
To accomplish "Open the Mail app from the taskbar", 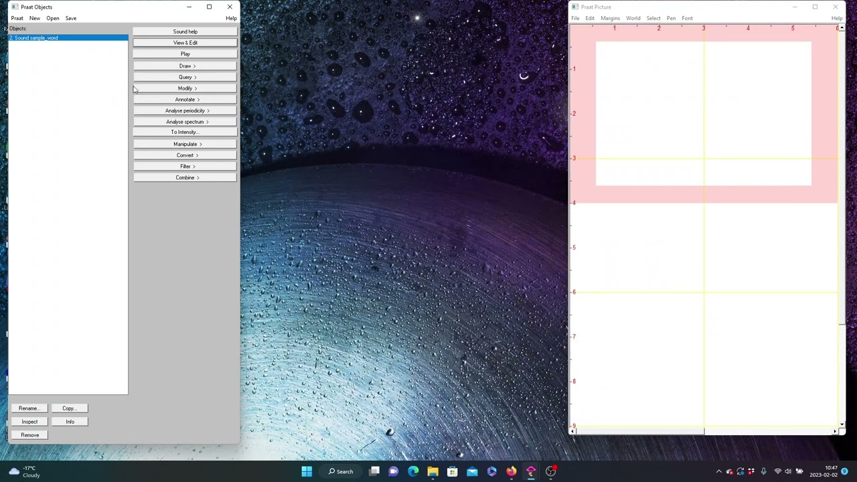I will pos(472,471).
